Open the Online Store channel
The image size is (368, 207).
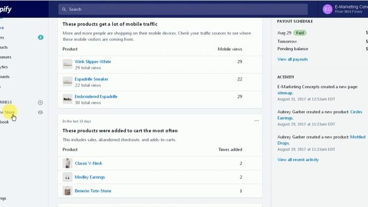pyautogui.click(x=7, y=112)
